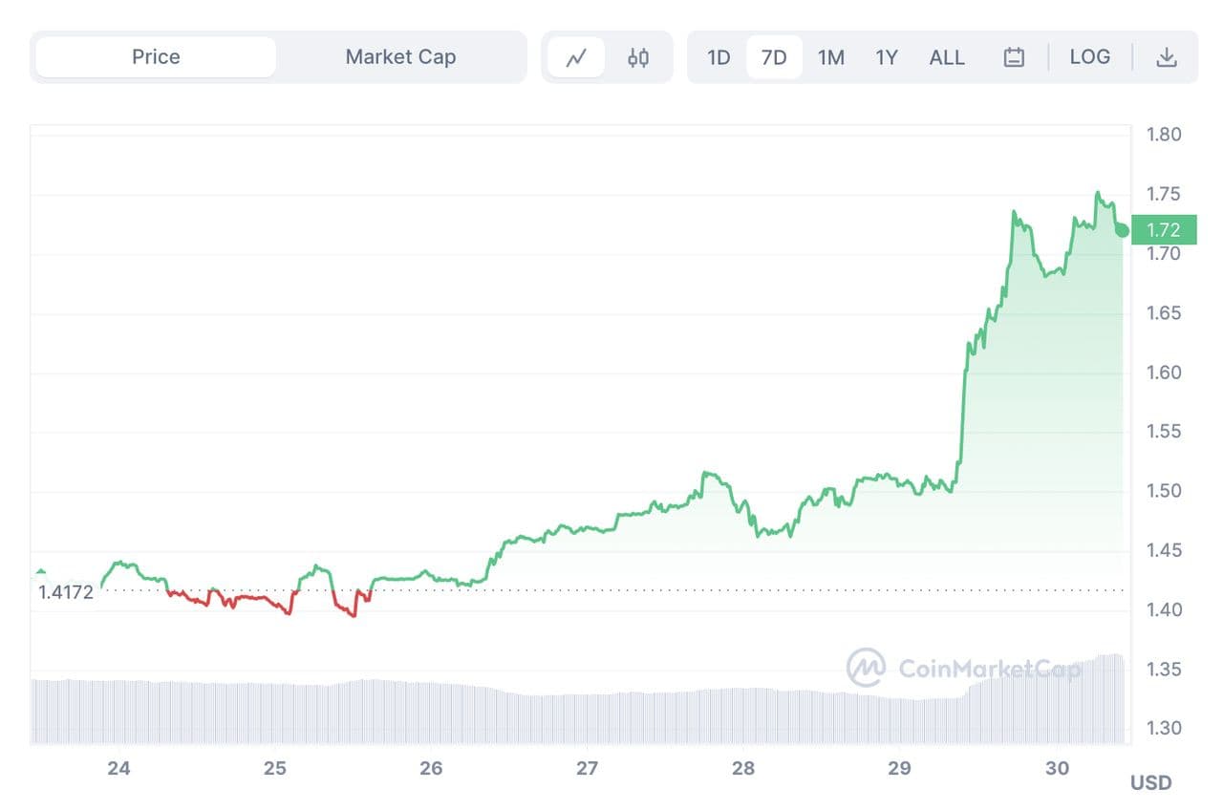Image resolution: width=1223 pixels, height=810 pixels.
Task: Click the 1.4172 opening price label
Action: pyautogui.click(x=66, y=592)
